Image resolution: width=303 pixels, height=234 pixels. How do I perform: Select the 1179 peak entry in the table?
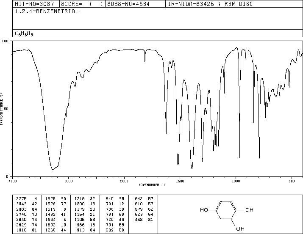(x=85, y=209)
